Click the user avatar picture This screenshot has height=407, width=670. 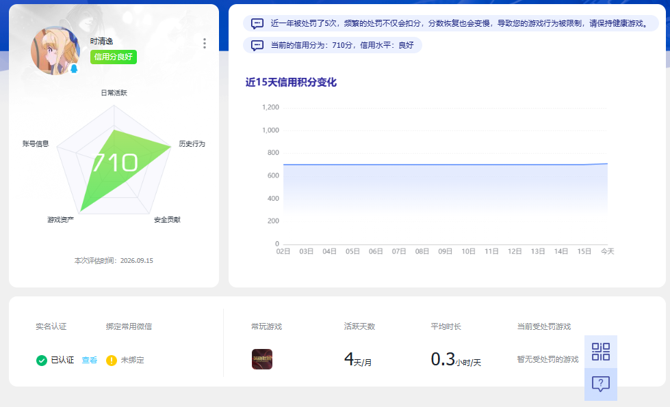[x=55, y=51]
